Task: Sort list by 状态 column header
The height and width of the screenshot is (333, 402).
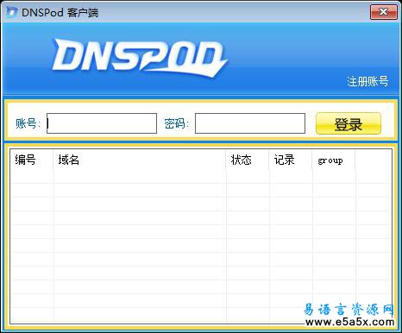Action: tap(248, 160)
